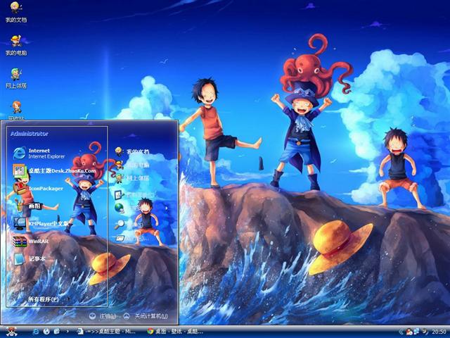Screen dimensions: 450x338
Task: Launch Internet Explorer from Quick Launch bar
Action: (x=36, y=332)
